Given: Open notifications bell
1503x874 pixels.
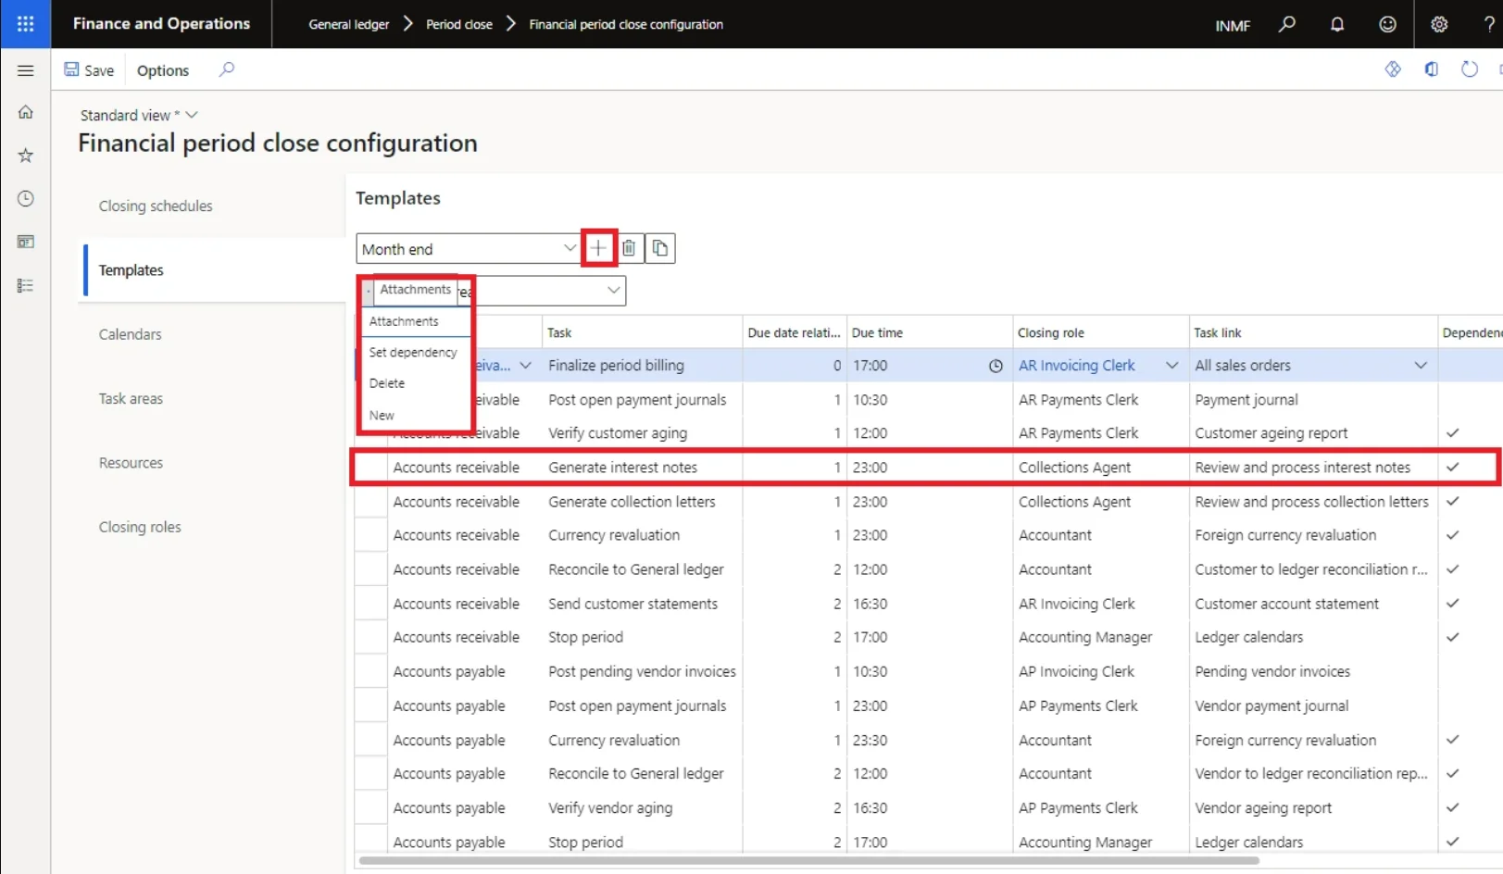Looking at the screenshot, I should (x=1337, y=24).
